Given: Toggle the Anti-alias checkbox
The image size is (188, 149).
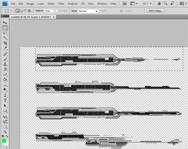Looking at the screenshot, I should tap(57, 11).
